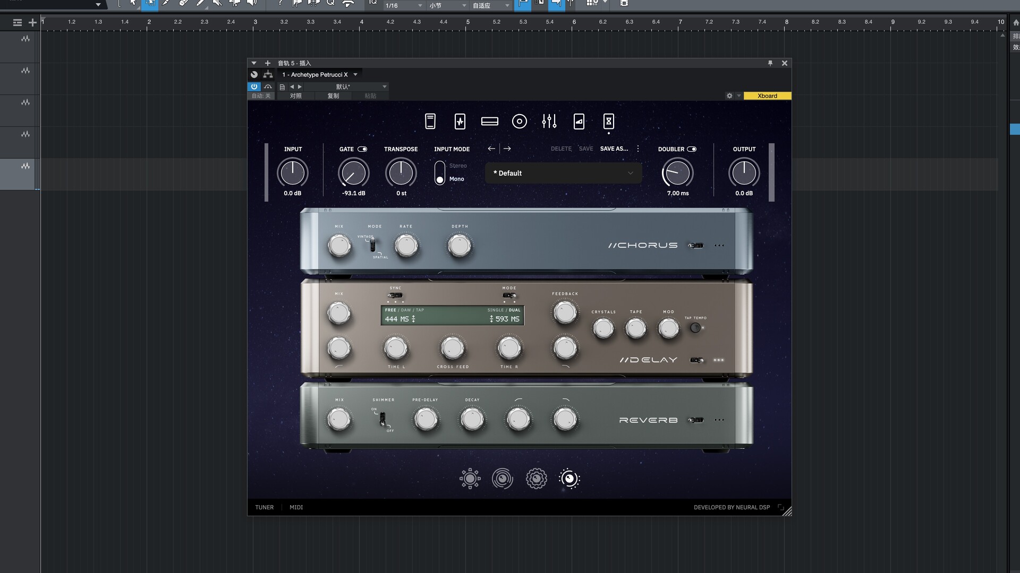Screen dimensions: 1020x573
Task: Toggle the plugin power bypass button
Action: click(x=254, y=86)
